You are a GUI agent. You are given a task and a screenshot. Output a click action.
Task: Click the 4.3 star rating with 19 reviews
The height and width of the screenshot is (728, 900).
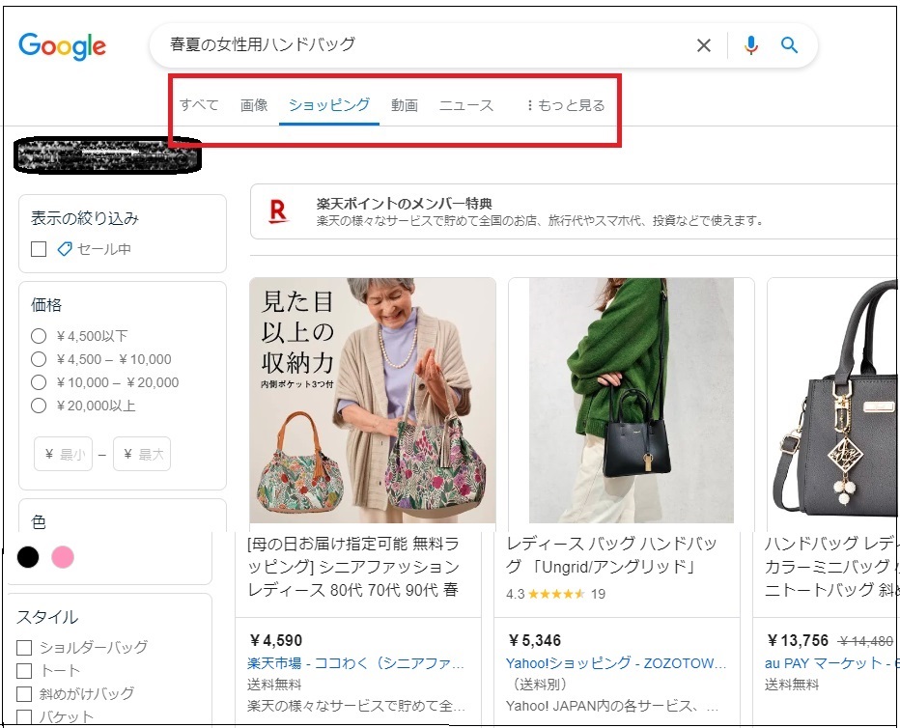pyautogui.click(x=555, y=594)
